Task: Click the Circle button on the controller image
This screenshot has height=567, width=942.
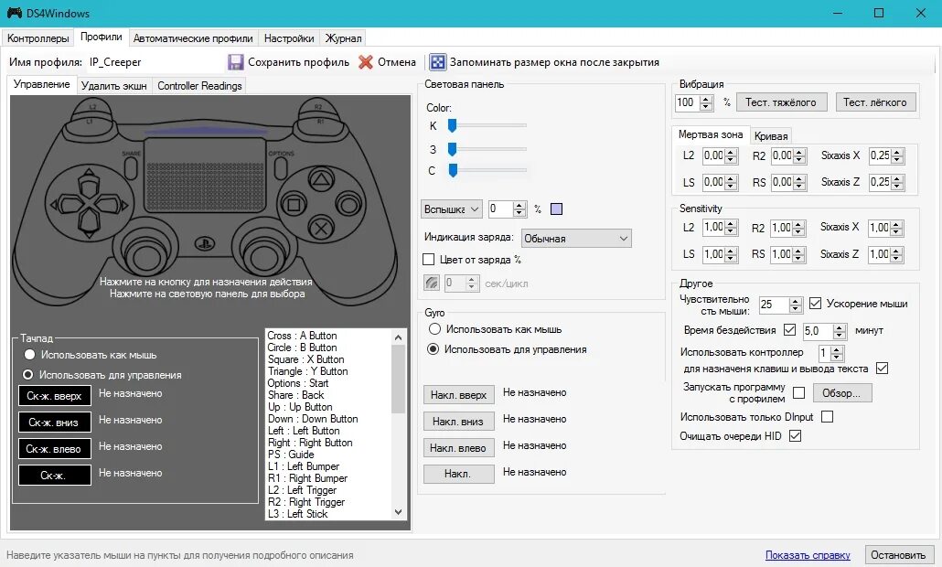Action: pyautogui.click(x=348, y=204)
